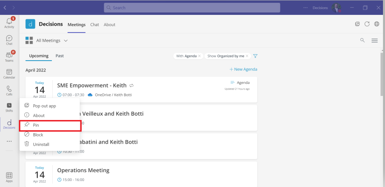Click the meetings grid icon beside All Meetings

pos(29,41)
